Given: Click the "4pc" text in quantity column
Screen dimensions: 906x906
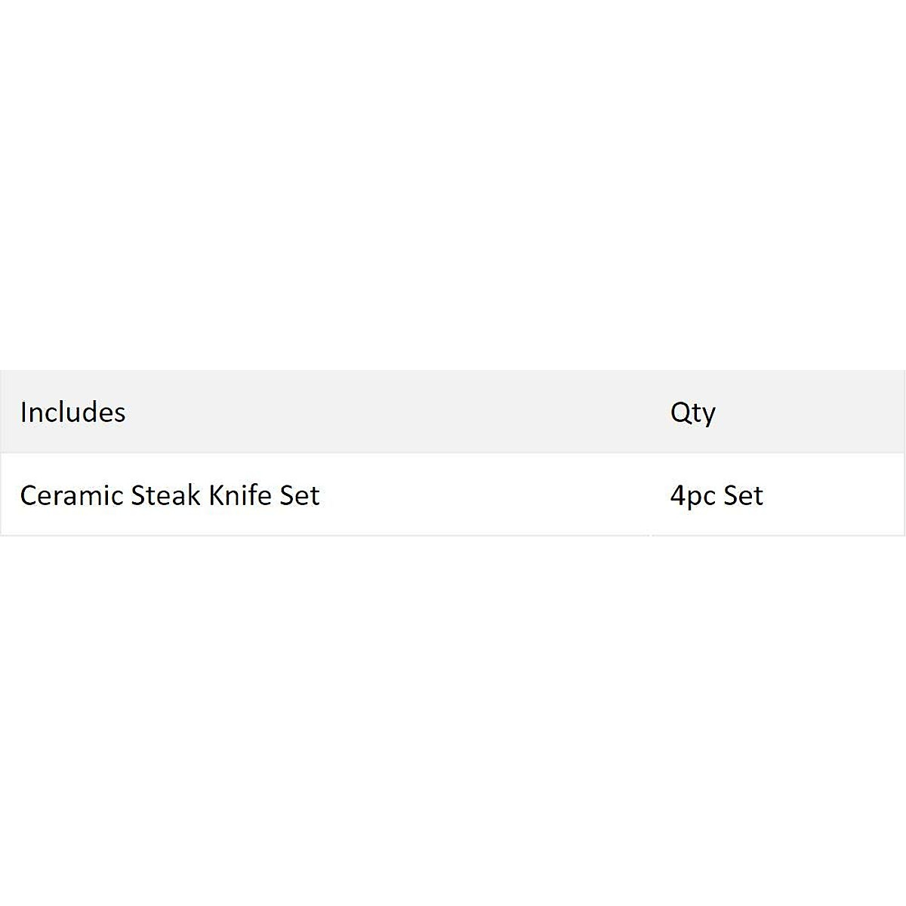Looking at the screenshot, I should click(692, 496).
